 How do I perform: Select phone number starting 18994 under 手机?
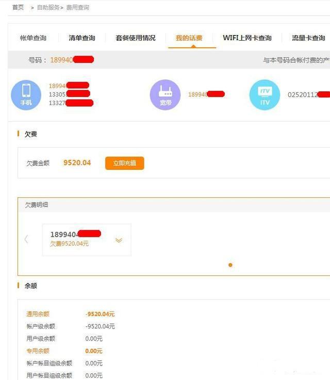pyautogui.click(x=69, y=86)
